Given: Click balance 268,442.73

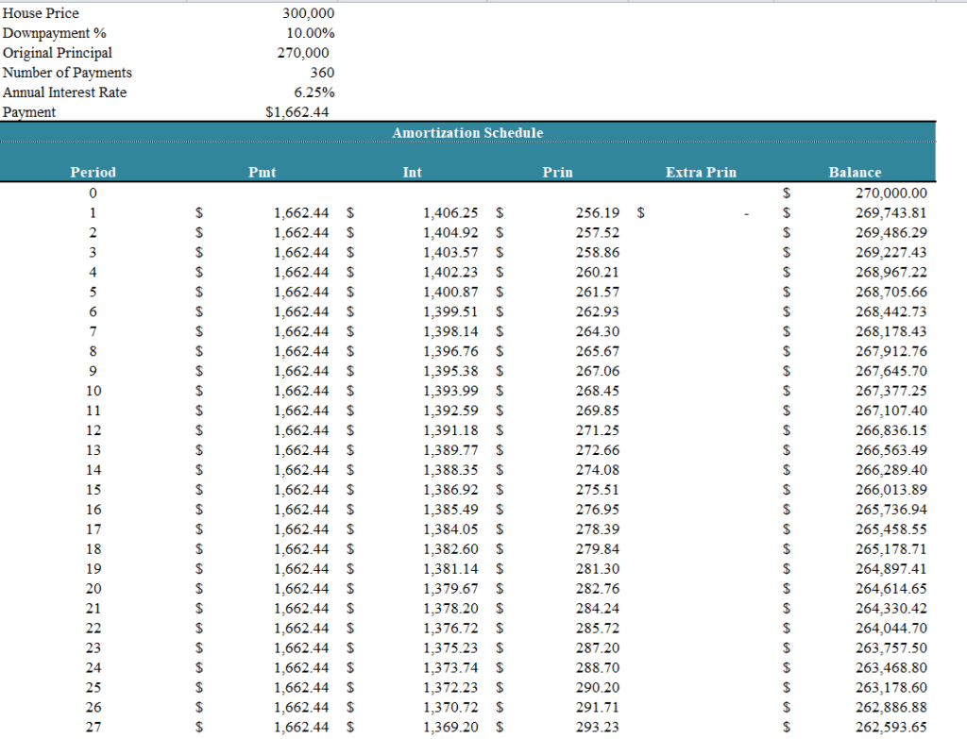Looking at the screenshot, I should click(891, 311).
